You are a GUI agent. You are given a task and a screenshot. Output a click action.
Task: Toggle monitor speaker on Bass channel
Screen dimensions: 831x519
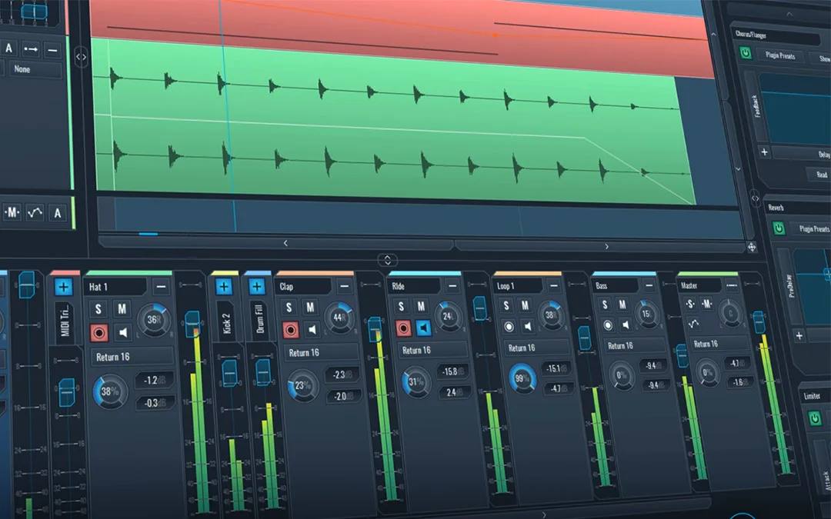(x=626, y=324)
